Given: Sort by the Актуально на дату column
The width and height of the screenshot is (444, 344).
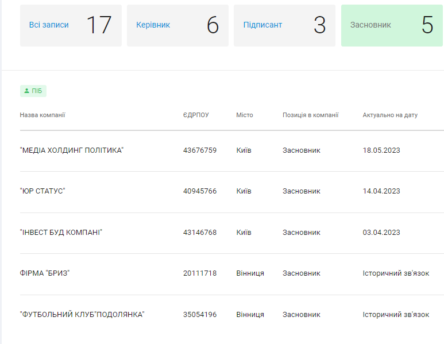Looking at the screenshot, I should point(390,115).
